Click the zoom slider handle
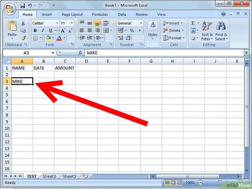 pos(220,182)
